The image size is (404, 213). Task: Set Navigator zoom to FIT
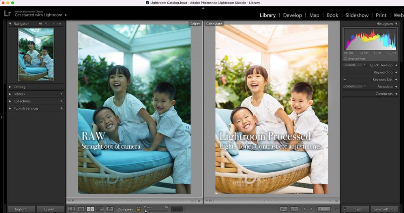pyautogui.click(x=41, y=24)
